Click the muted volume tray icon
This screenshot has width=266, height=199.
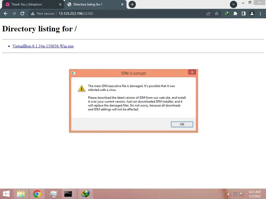pyautogui.click(x=229, y=194)
